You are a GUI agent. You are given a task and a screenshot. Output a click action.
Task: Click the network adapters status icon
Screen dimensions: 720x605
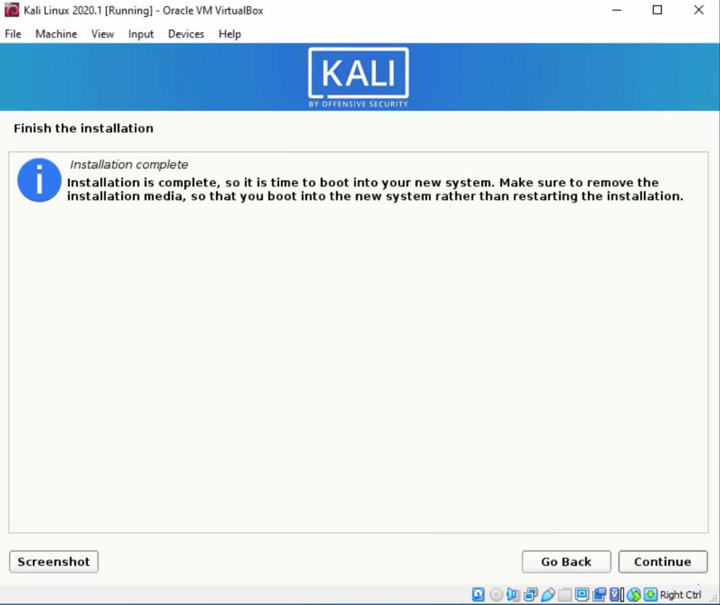tap(531, 594)
